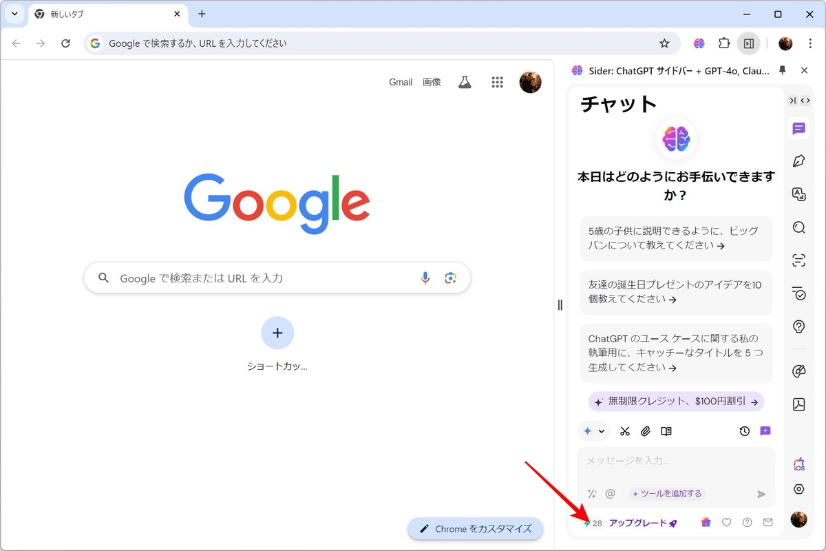This screenshot has height=551, width=826.
Task: Open Sider settings hexagon icon
Action: point(798,489)
